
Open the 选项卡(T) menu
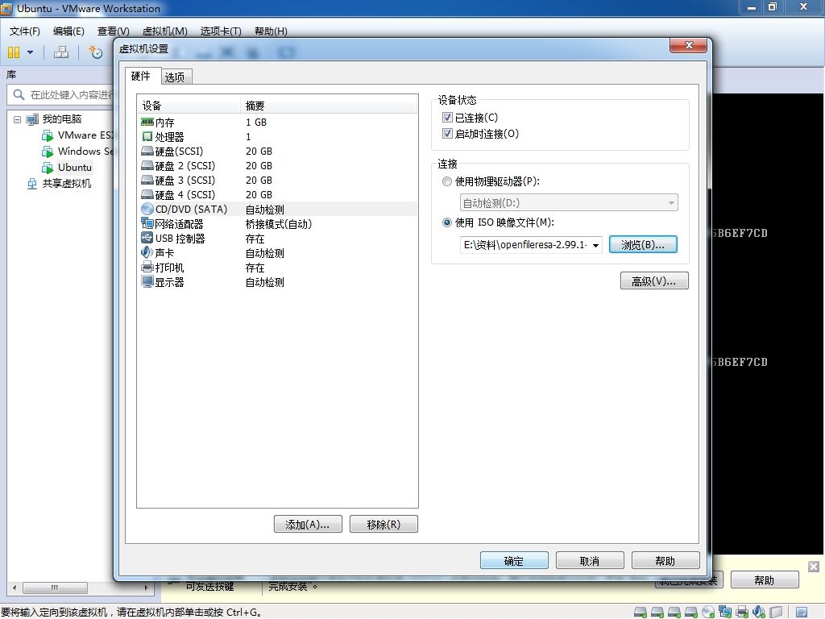[x=221, y=31]
